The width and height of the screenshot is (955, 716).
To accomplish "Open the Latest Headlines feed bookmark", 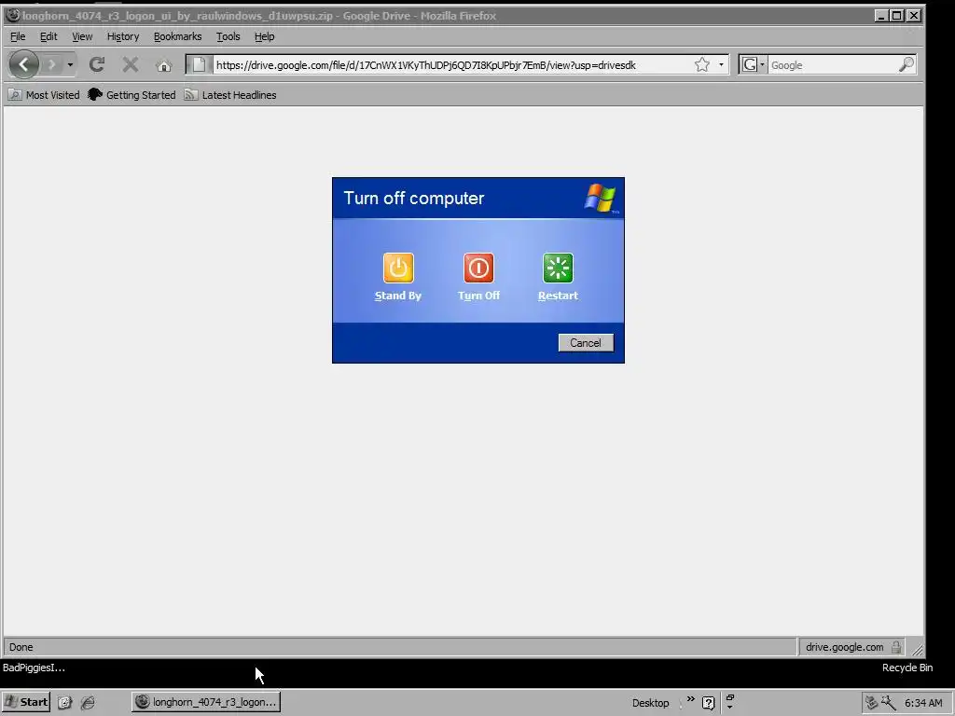I will pos(230,95).
